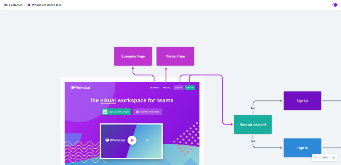Click the Yes label on the connector
This screenshot has height=165, width=341.
[253, 141]
